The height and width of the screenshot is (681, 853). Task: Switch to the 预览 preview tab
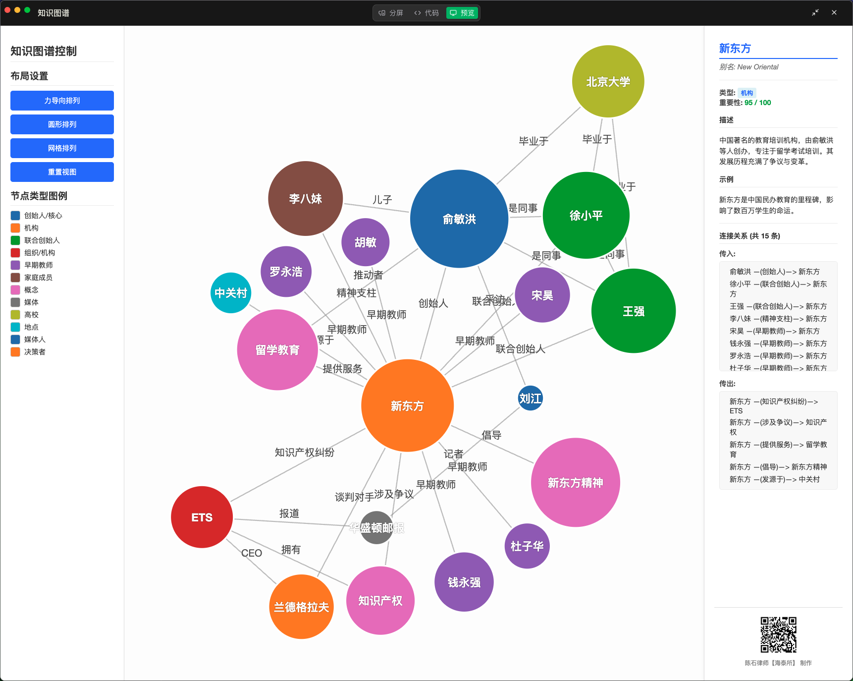(x=462, y=13)
